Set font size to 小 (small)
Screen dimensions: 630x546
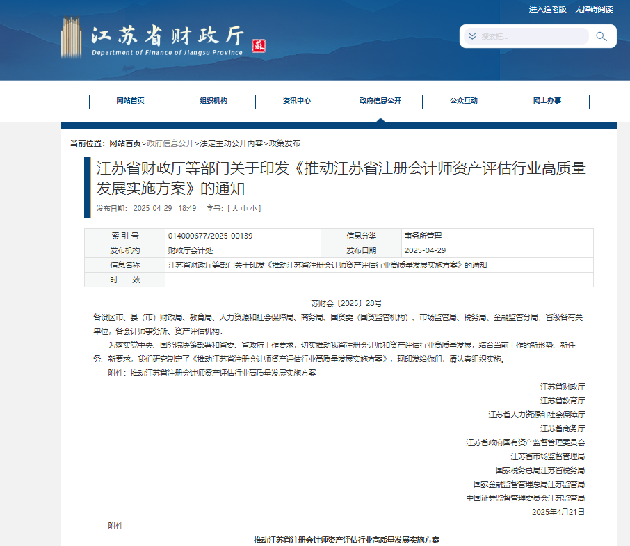point(253,209)
